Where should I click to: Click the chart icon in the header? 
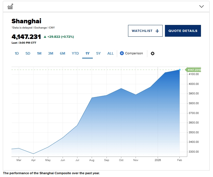coord(10,6)
